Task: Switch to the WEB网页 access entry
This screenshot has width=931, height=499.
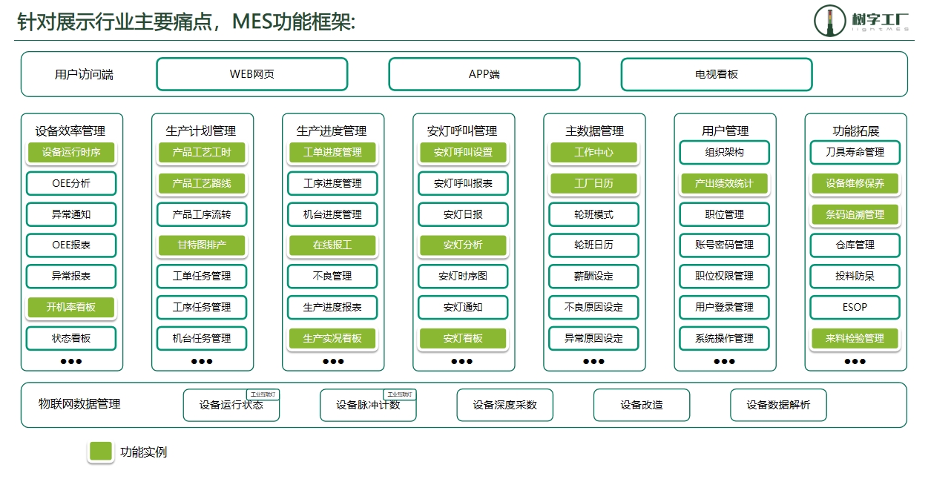Action: tap(251, 73)
